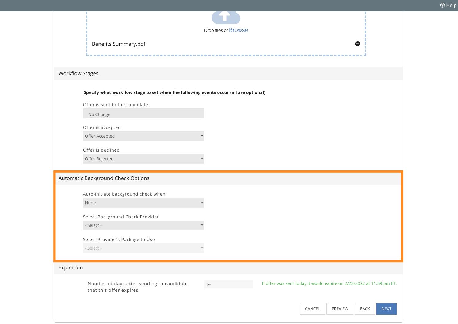Choose a Background Check Provider dropdown
Screen dimensions: 458x324
pyautogui.click(x=143, y=225)
